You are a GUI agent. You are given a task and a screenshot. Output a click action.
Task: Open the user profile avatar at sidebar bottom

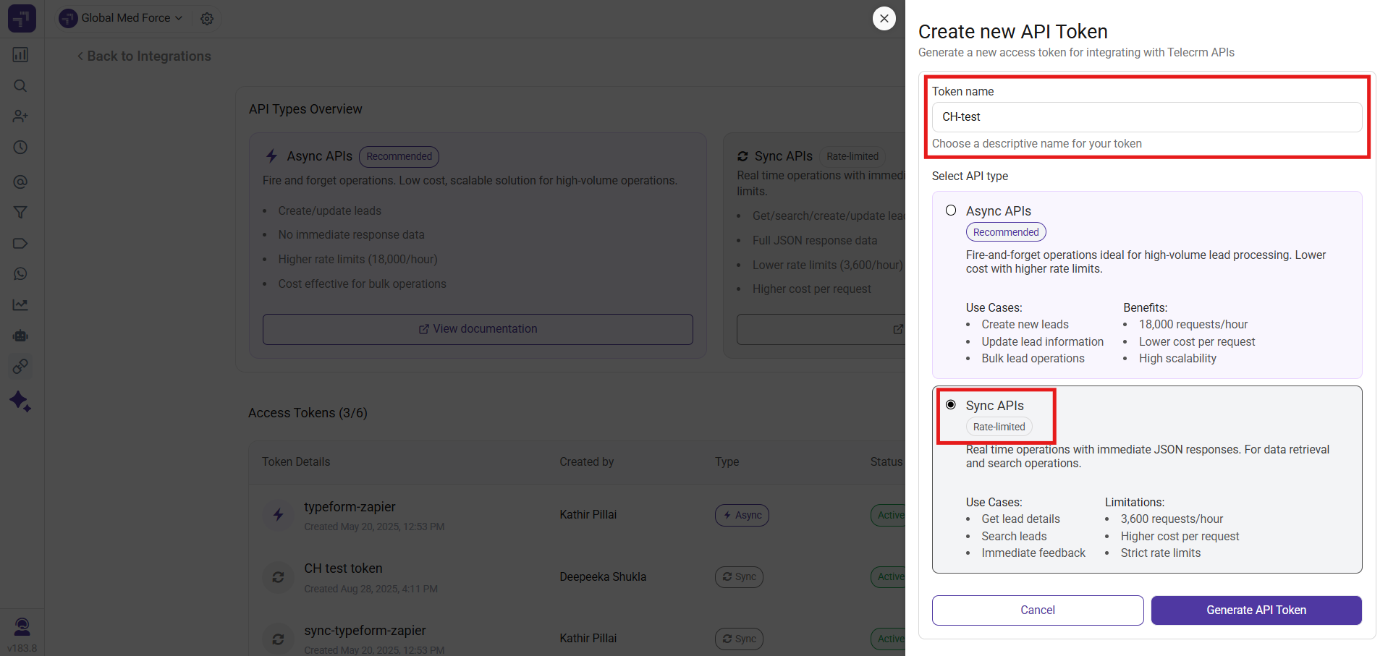coord(22,626)
